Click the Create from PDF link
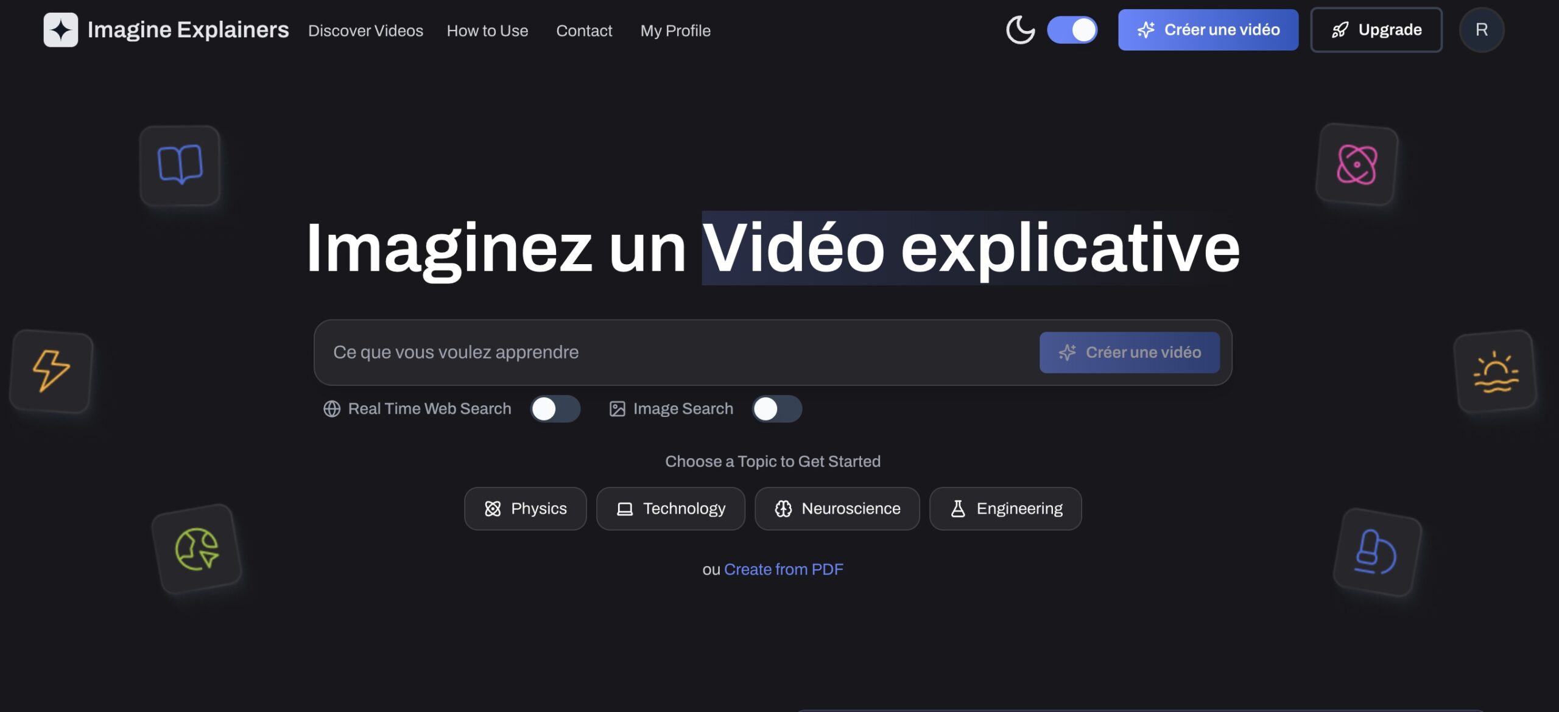The width and height of the screenshot is (1559, 712). (x=783, y=570)
